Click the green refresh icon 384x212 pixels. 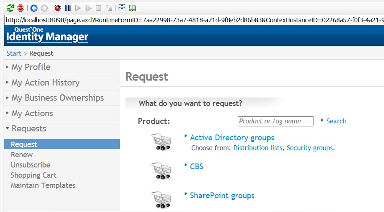point(10,8)
